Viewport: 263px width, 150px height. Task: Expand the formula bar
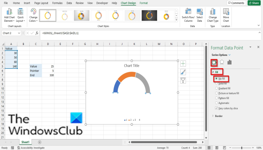click(260, 33)
